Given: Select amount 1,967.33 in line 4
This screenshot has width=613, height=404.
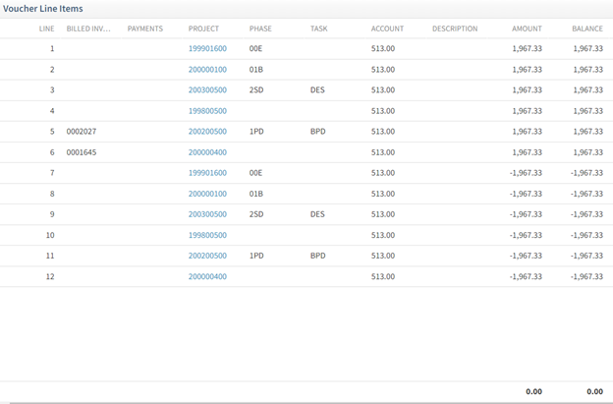Looking at the screenshot, I should coord(527,111).
